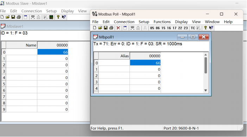Open View menu in Modbus Poll

pos(196,22)
